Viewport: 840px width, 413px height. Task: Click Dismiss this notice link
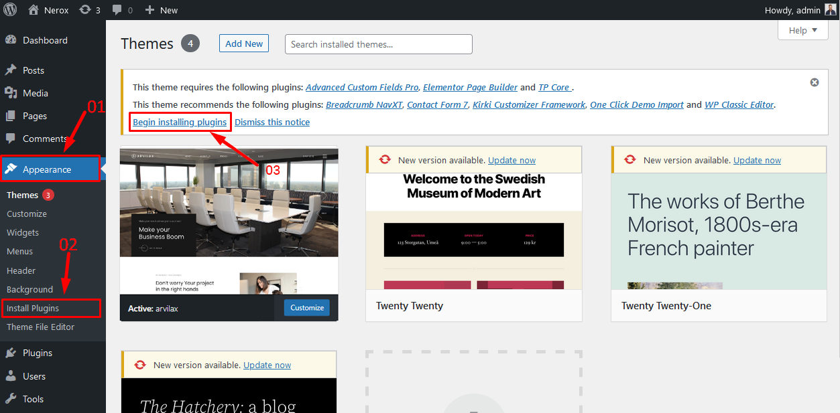tap(272, 122)
